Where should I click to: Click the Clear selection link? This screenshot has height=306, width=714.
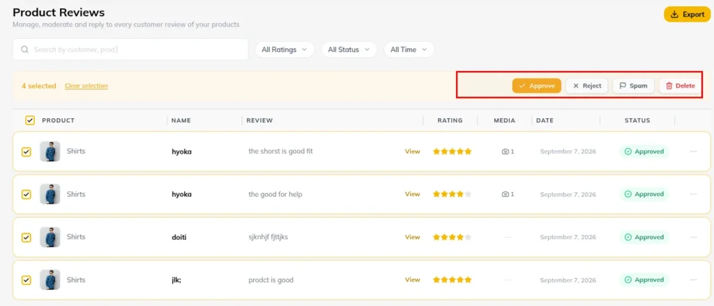(x=86, y=86)
